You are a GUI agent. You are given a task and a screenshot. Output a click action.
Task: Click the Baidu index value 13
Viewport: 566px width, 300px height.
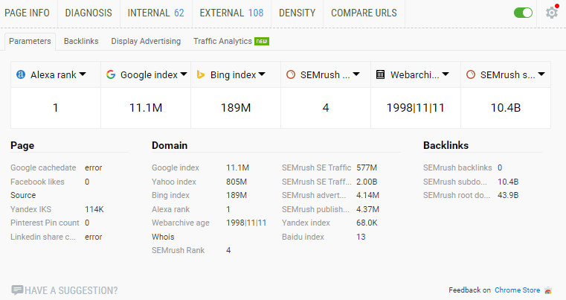point(361,237)
